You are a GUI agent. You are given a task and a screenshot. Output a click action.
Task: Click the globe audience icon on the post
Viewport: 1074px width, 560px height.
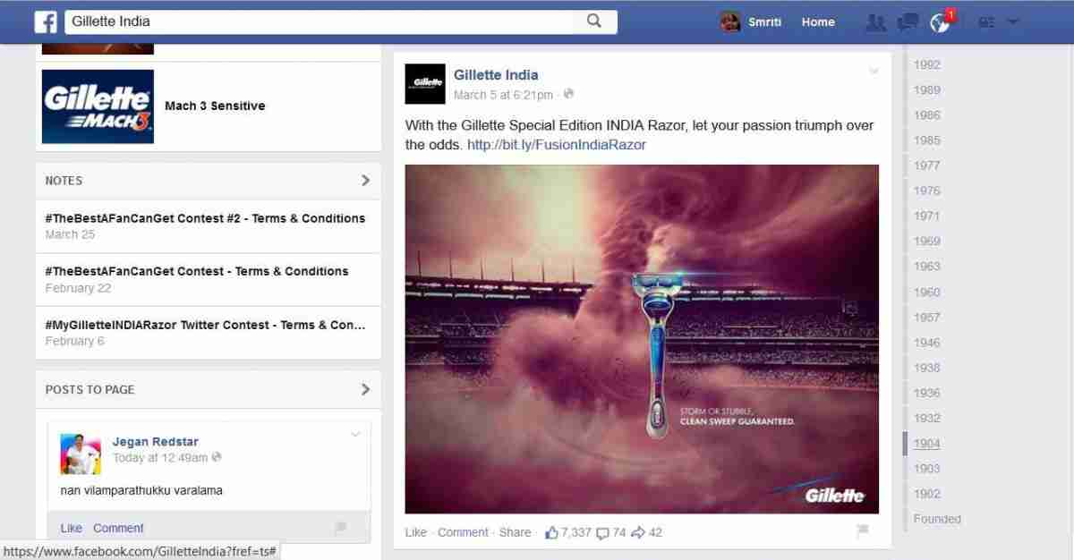coord(567,94)
